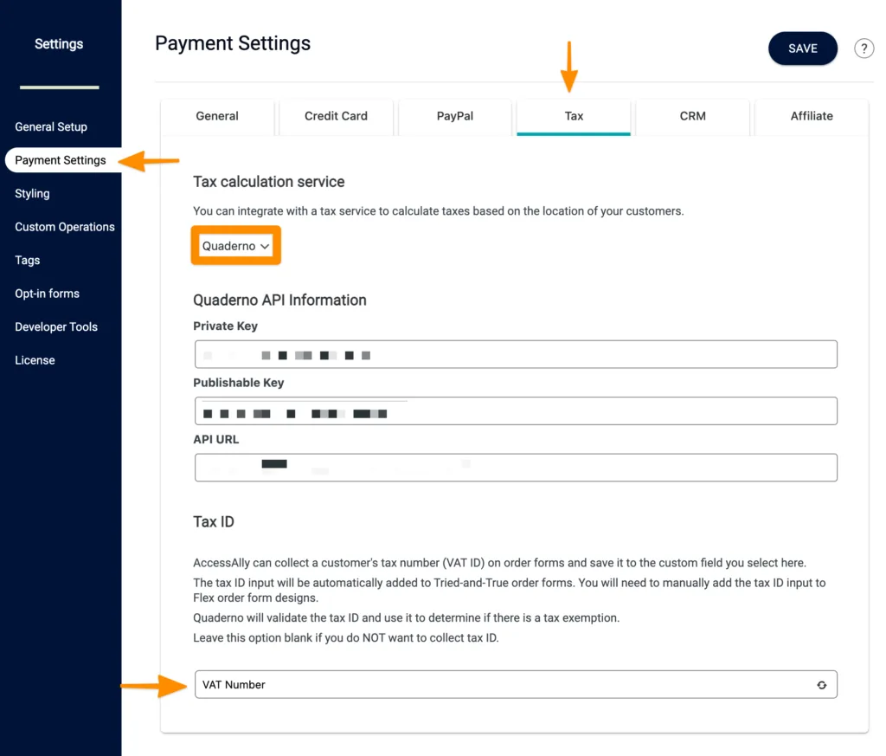Click the 'Leave this option blank' note

[346, 638]
